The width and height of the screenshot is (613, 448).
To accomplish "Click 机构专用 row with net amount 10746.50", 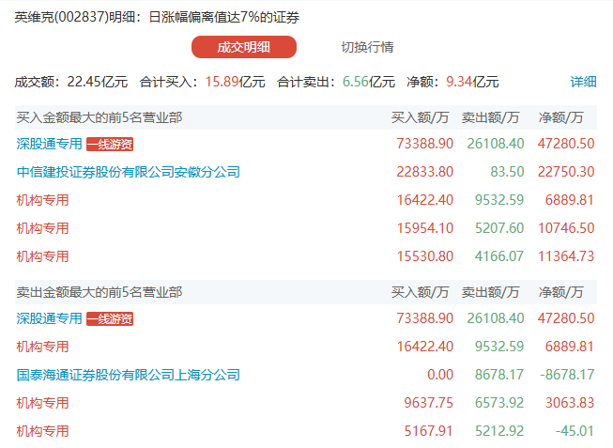I will (x=43, y=228).
